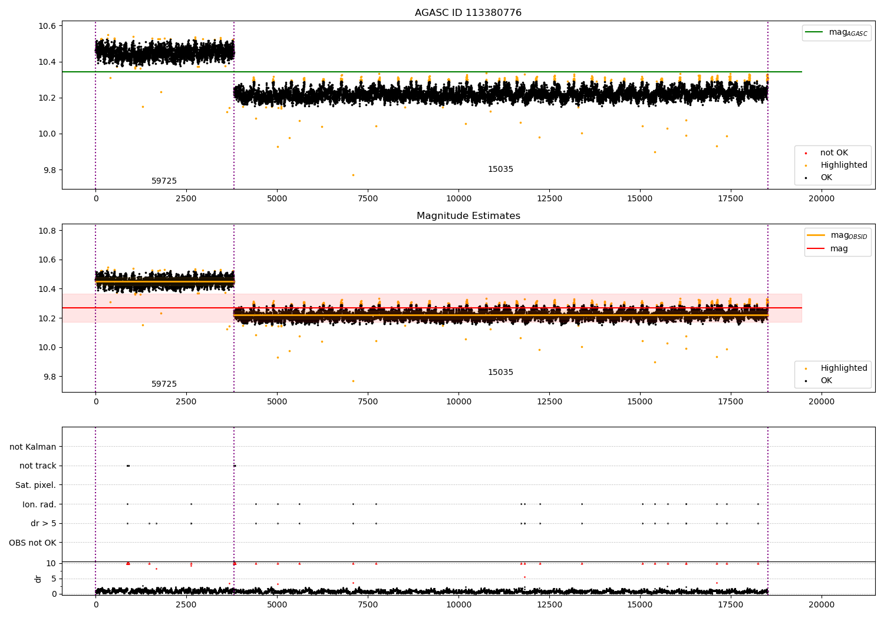Click "5000" x tick under Magnitude Estimates plot
The width and height of the screenshot is (884, 618).
click(277, 402)
